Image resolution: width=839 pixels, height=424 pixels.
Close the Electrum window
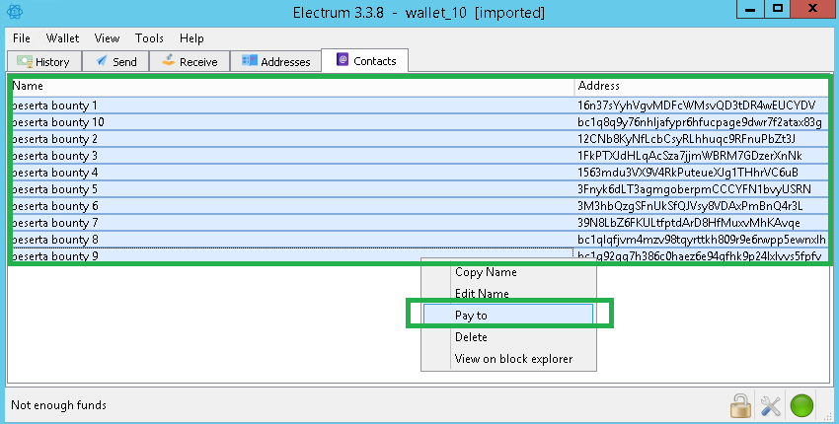coord(812,9)
